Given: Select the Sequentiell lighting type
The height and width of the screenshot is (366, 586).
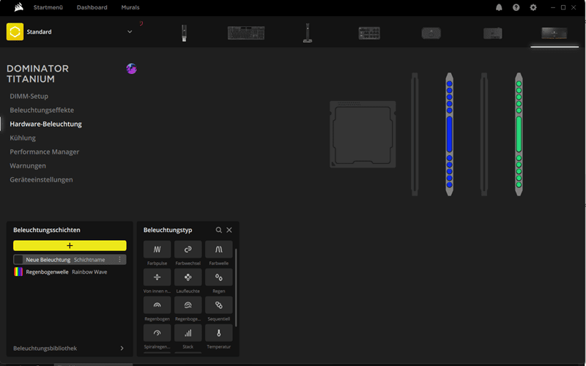Looking at the screenshot, I should pyautogui.click(x=218, y=305).
